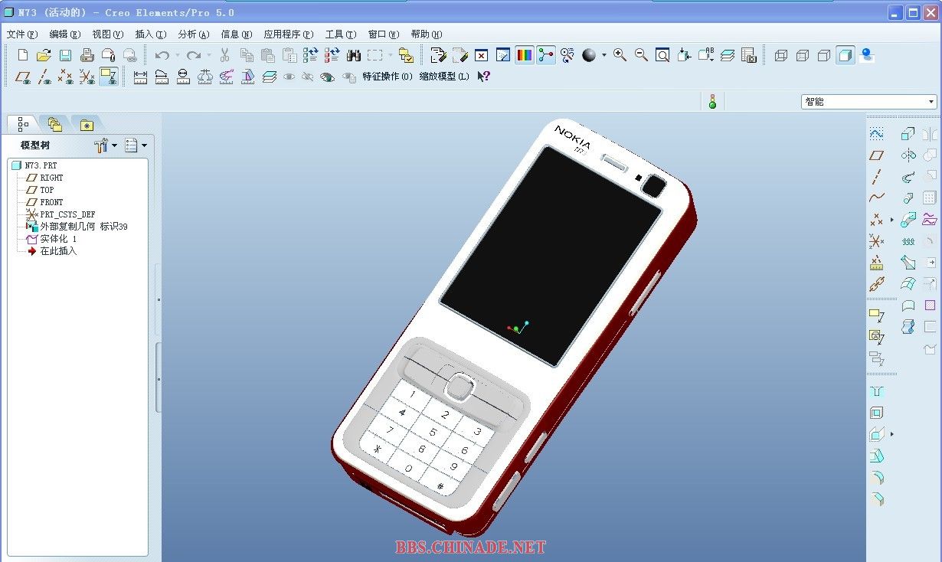
Task: Open the 工具(T) menu
Action: coord(341,34)
